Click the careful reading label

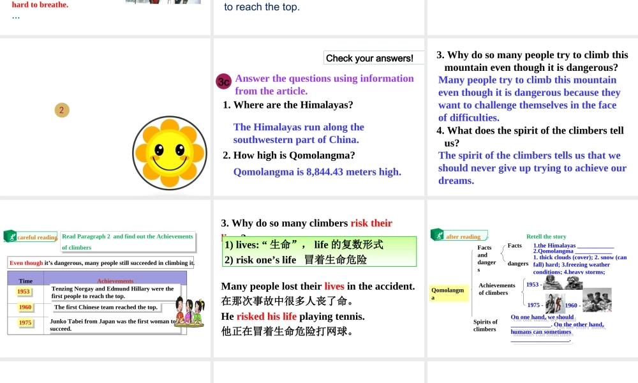click(x=37, y=237)
